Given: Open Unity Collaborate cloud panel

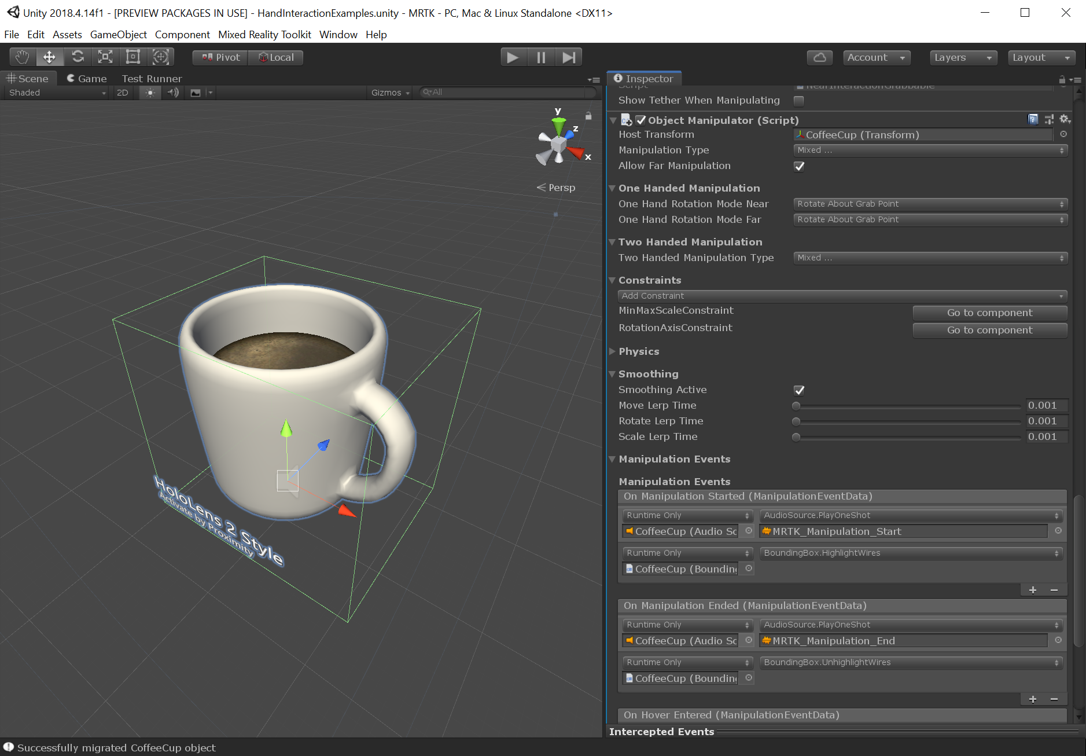Looking at the screenshot, I should 820,57.
